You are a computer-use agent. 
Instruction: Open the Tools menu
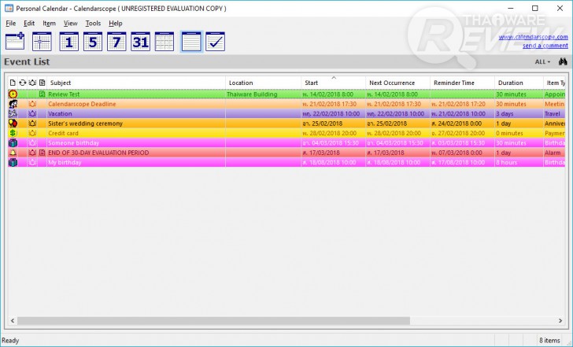(93, 23)
